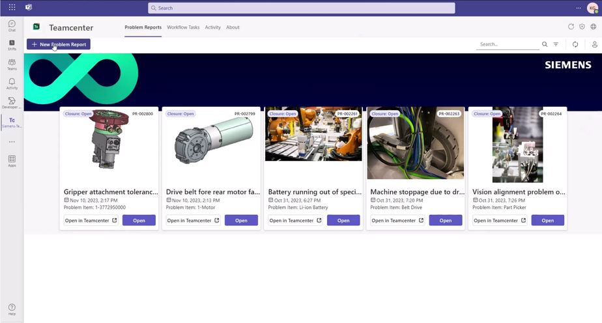Open the KG profile avatar
This screenshot has height=323, width=602.
(x=592, y=8)
